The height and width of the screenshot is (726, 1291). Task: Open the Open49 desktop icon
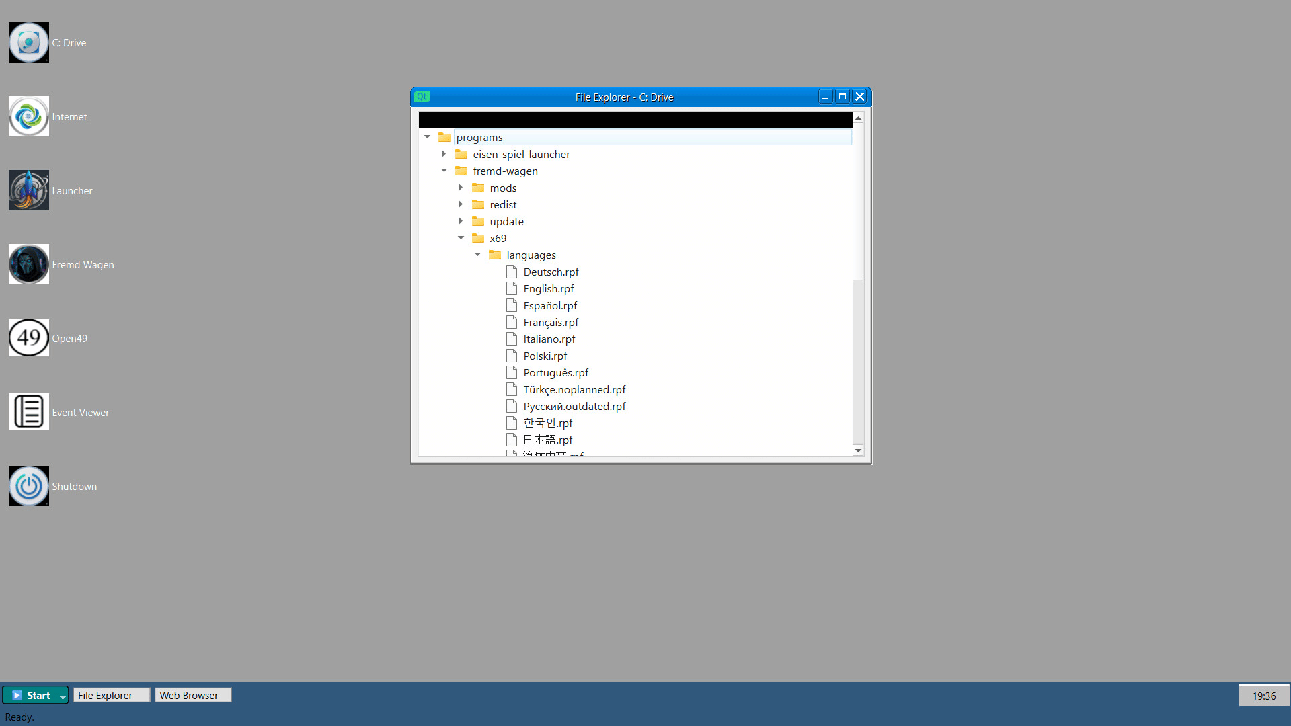(28, 338)
